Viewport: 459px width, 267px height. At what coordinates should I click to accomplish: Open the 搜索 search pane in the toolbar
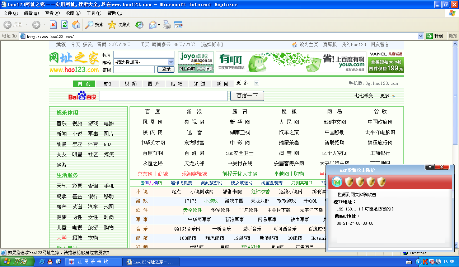pyautogui.click(x=95, y=25)
